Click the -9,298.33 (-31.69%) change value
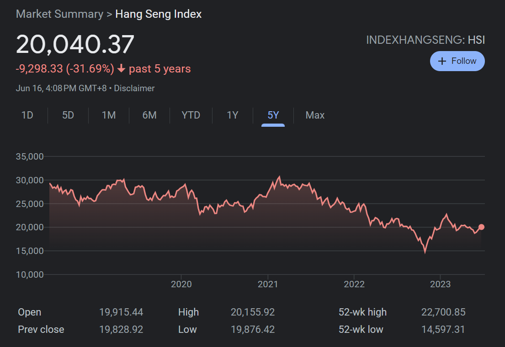The height and width of the screenshot is (347, 505). [x=65, y=69]
